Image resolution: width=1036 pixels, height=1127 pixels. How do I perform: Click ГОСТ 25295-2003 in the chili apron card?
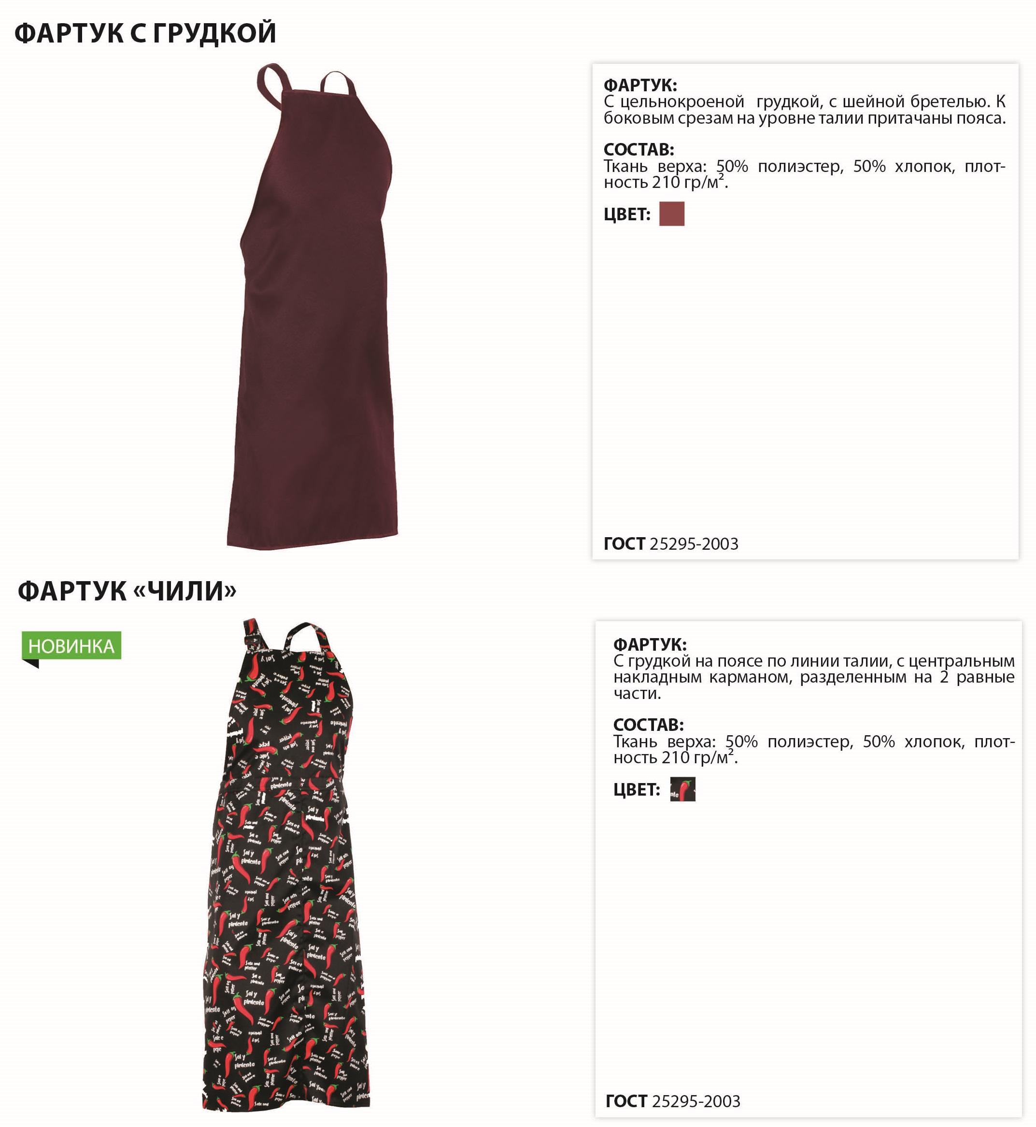click(x=673, y=1100)
